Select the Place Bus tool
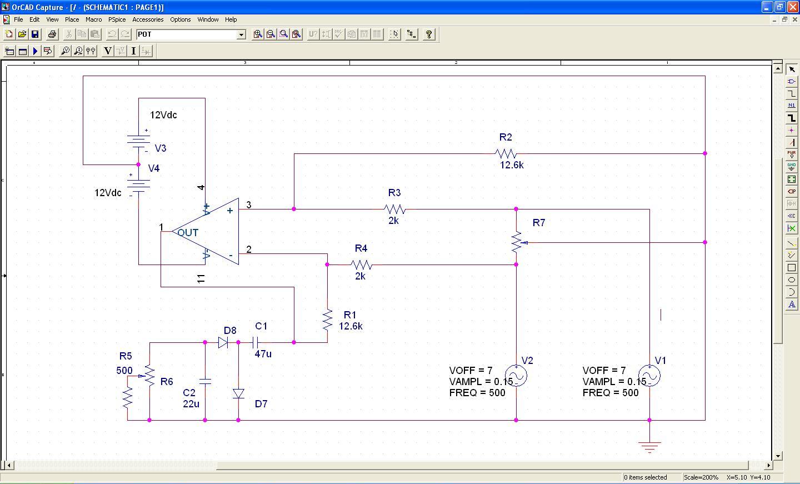800x484 pixels. coord(792,118)
